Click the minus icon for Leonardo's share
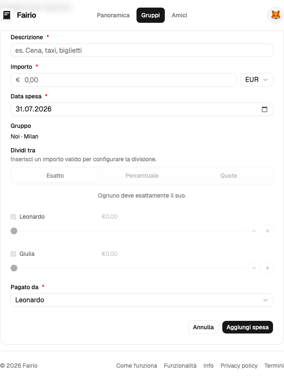Screen dimensions: 284x385 pos(254,231)
